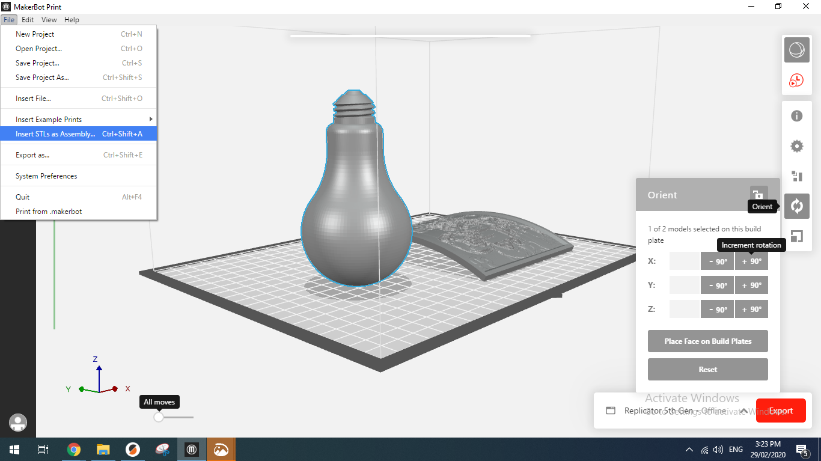The image size is (821, 461).
Task: Select the Scale tool icon
Action: point(797,236)
